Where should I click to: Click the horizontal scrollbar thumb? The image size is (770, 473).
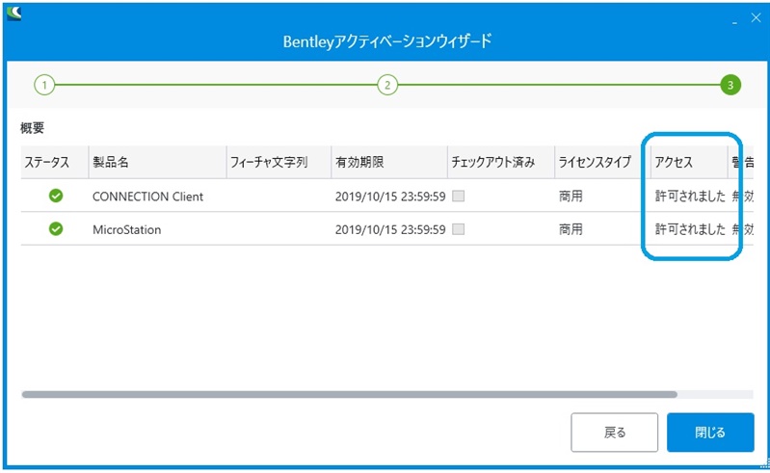click(349, 395)
